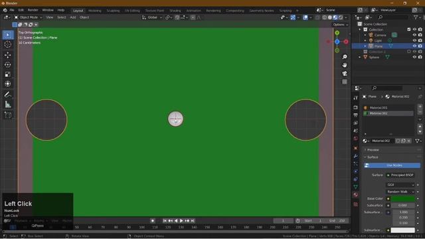Open the File menu
The width and height of the screenshot is (425, 239).
tap(12, 10)
